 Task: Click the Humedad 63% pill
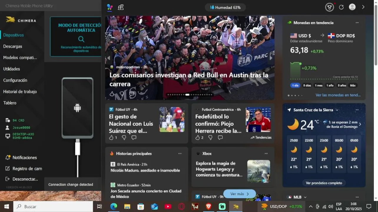225,7
